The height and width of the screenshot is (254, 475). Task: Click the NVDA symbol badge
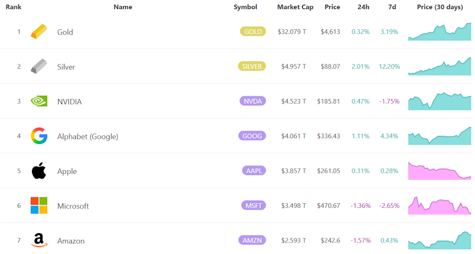coord(252,101)
